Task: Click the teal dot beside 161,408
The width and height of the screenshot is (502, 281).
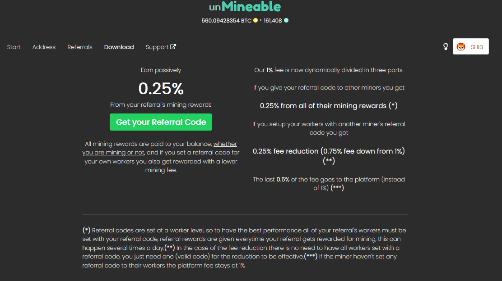Action: 286,21
